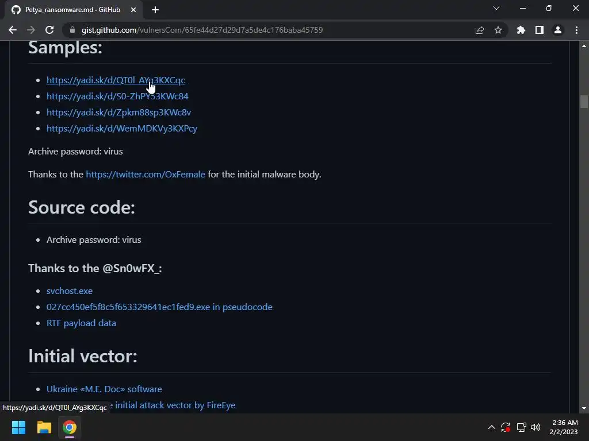The image size is (589, 441).
Task: Open Ukraine «M.E. Doc» software link
Action: 104,389
